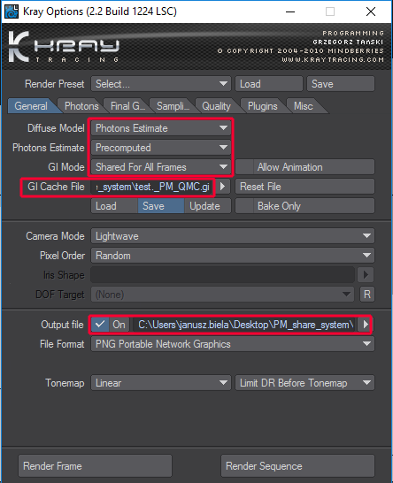Click the Iris Shape input field
This screenshot has width=393, height=483.
tap(222, 275)
